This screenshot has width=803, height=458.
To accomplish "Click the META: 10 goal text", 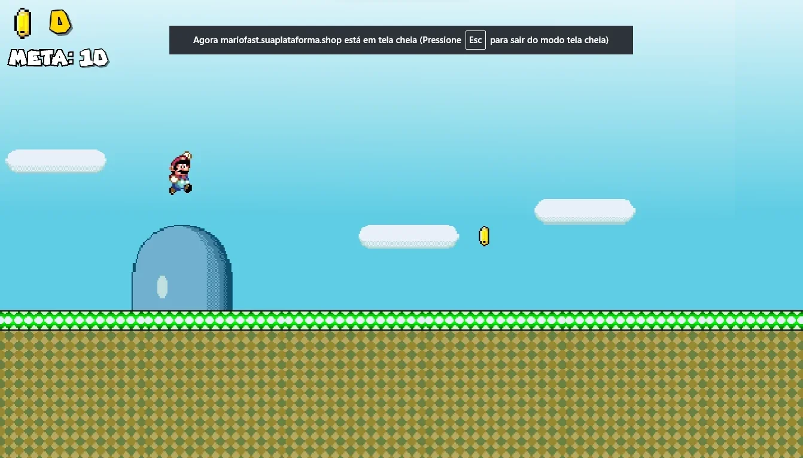I will click(58, 58).
